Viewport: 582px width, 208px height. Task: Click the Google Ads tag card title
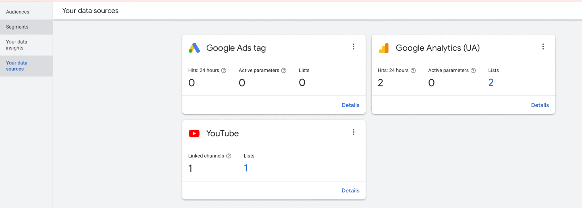pyautogui.click(x=236, y=48)
